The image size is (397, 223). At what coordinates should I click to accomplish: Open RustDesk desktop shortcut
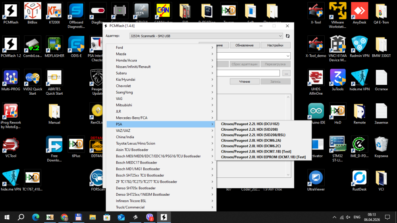tap(359, 180)
